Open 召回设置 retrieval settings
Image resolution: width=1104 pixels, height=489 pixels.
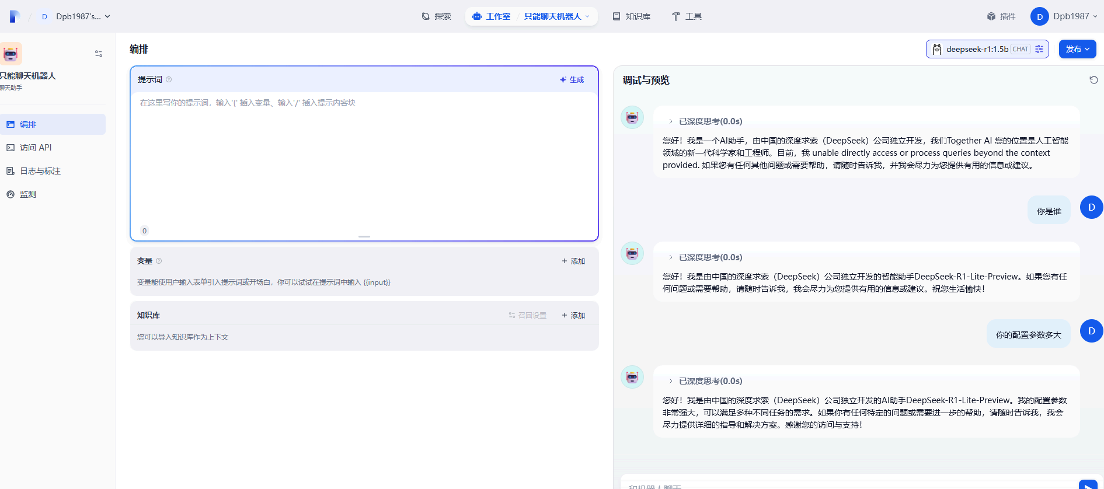click(x=528, y=315)
